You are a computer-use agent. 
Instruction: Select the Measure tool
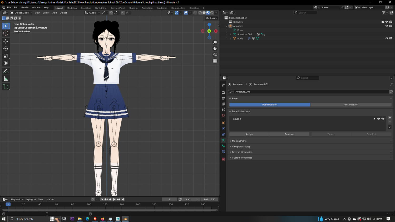tap(6, 79)
